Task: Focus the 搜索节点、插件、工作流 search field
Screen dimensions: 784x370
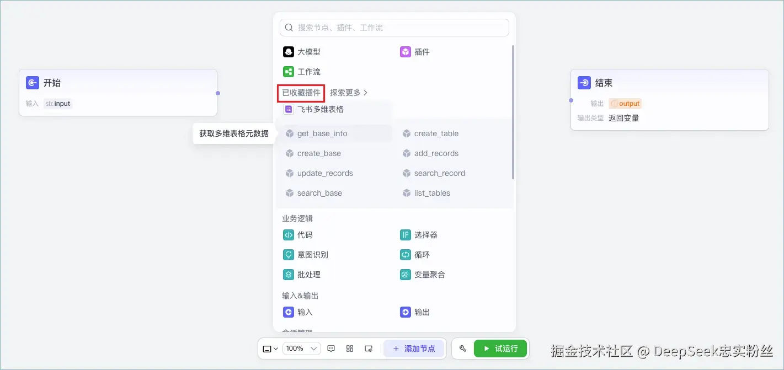Action: (x=394, y=28)
